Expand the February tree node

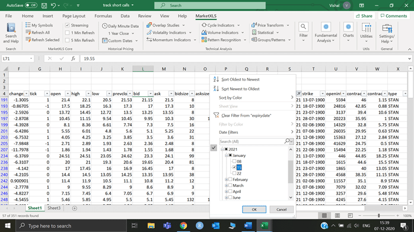click(226, 179)
